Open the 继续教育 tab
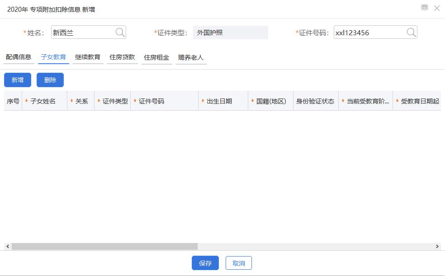445x276 pixels. click(88, 57)
